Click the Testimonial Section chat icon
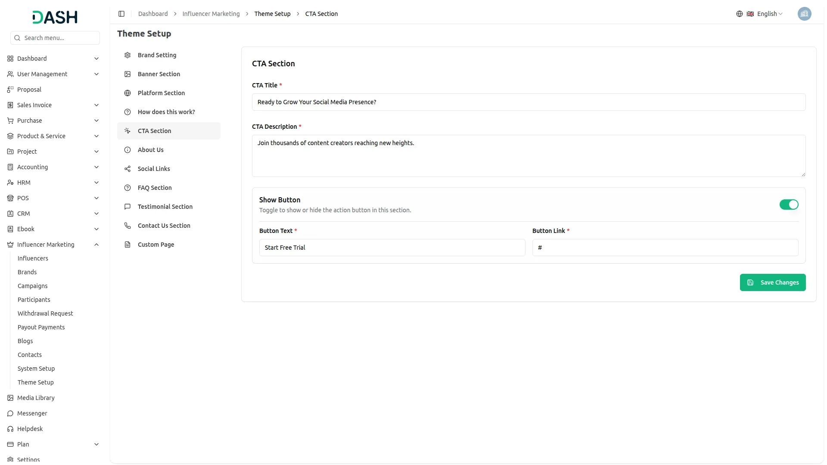Image resolution: width=827 pixels, height=465 pixels. 127,207
